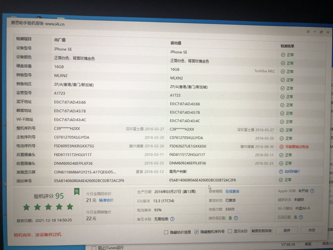Click factory 销售地区 ZP/A(香港/澳门/新加坡)
333x250 pixels.
(x=74, y=85)
